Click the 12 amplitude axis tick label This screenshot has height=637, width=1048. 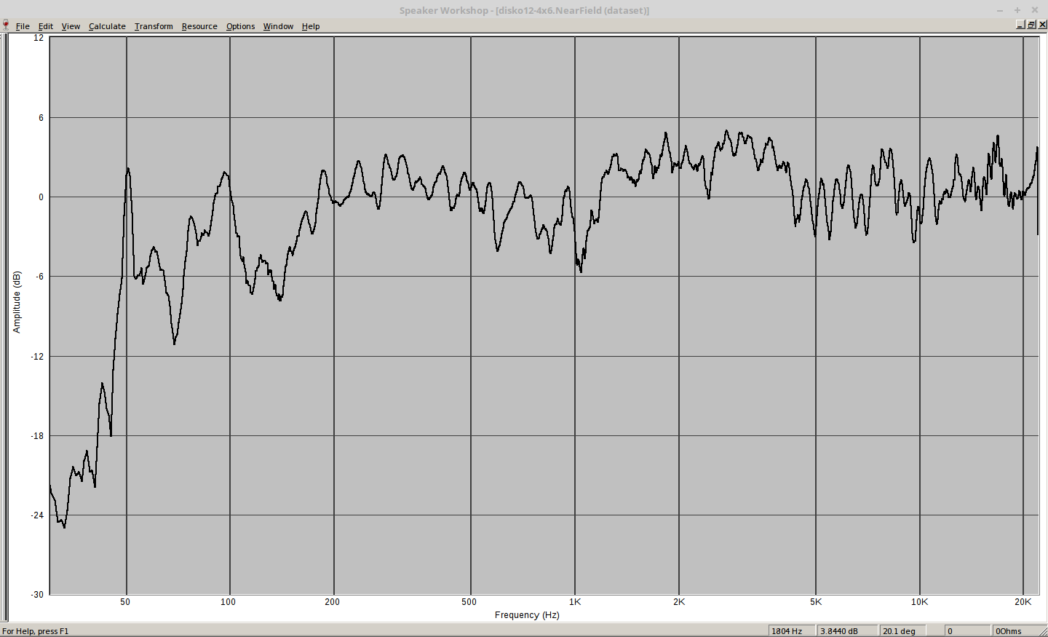tap(39, 38)
